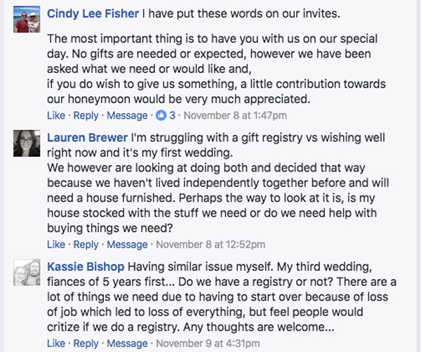421x352 pixels.
Task: Click the thumbs-up reaction icon on Cindy's comment
Action: point(162,116)
